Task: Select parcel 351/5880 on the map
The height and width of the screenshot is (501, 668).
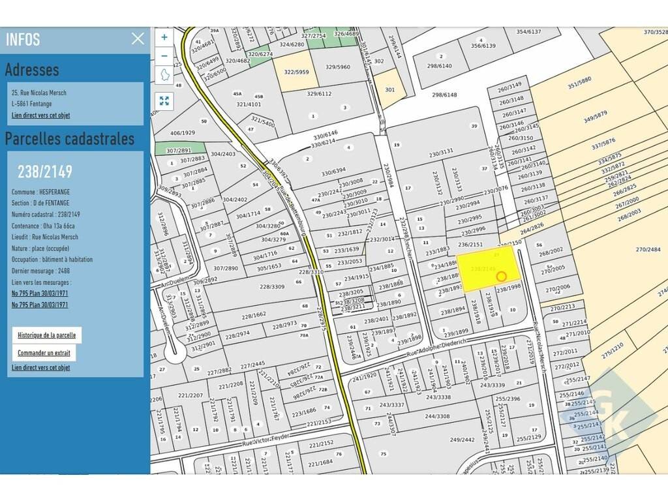Action: pos(579,82)
